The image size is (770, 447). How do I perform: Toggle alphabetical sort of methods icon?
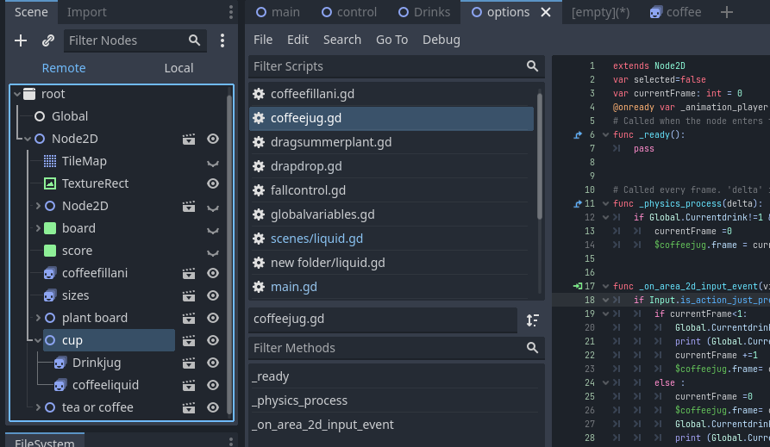532,320
